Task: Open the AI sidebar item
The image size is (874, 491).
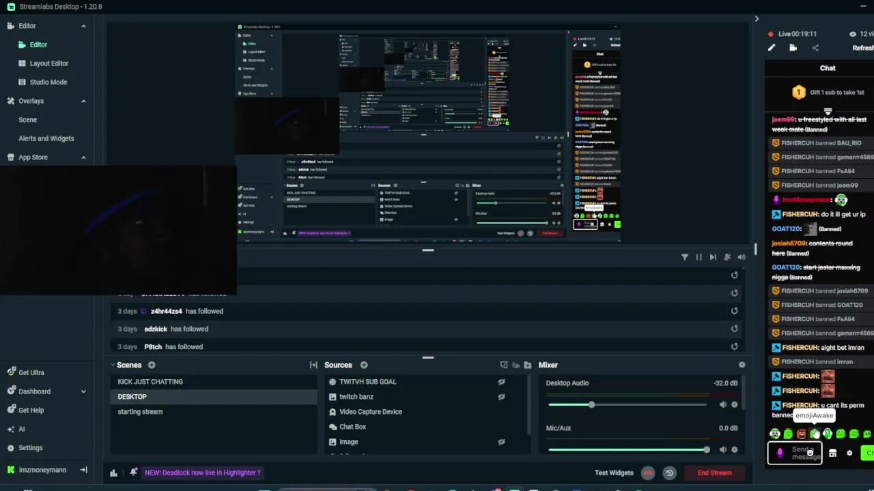Action: [x=21, y=429]
